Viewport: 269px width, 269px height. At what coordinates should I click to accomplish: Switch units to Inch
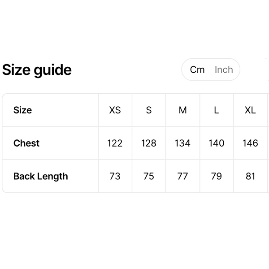(224, 69)
